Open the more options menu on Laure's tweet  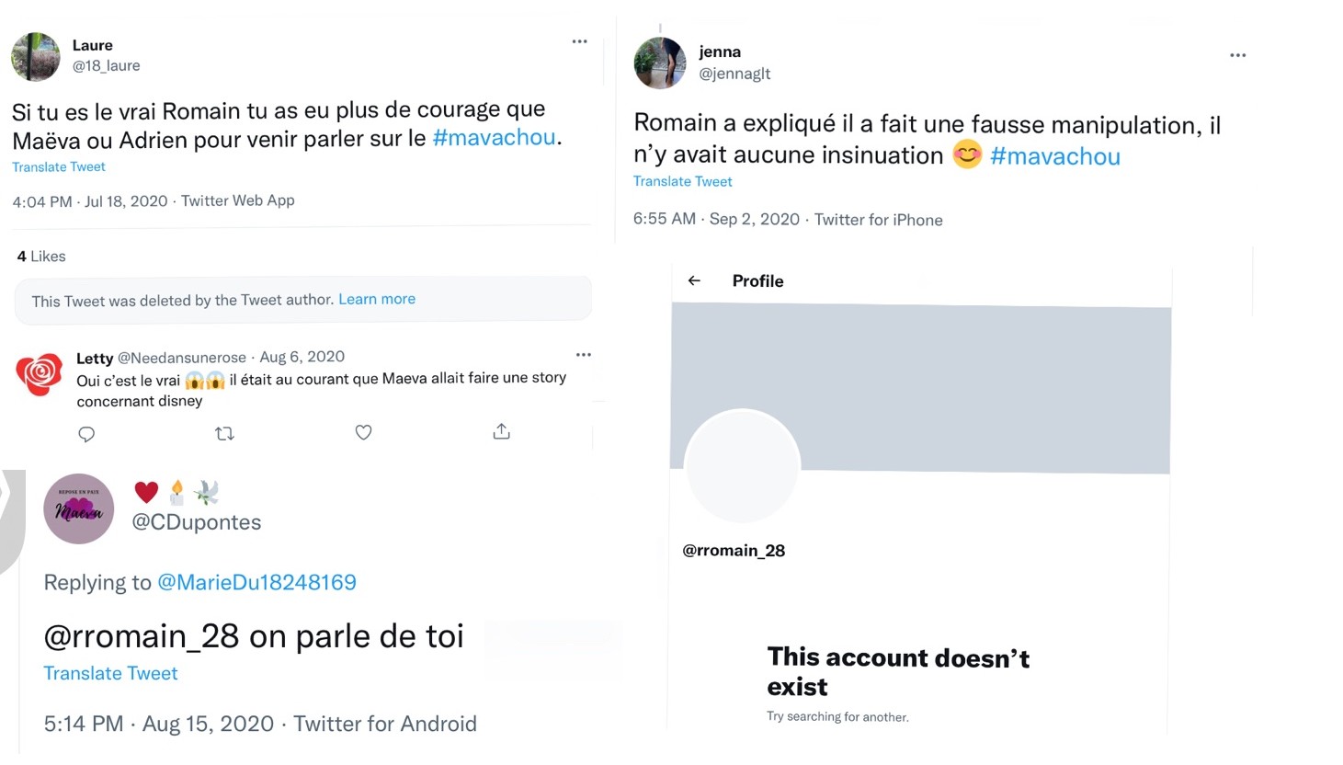click(x=579, y=41)
